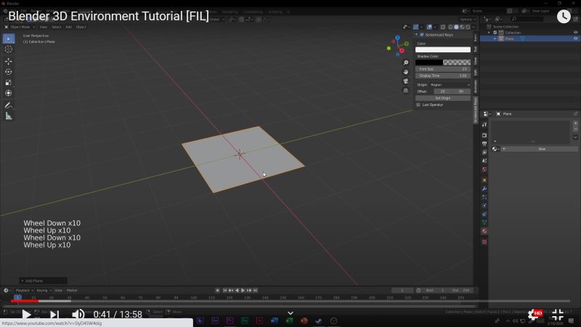Switch to wireframe shading mode
581x327 pixels.
(x=450, y=27)
